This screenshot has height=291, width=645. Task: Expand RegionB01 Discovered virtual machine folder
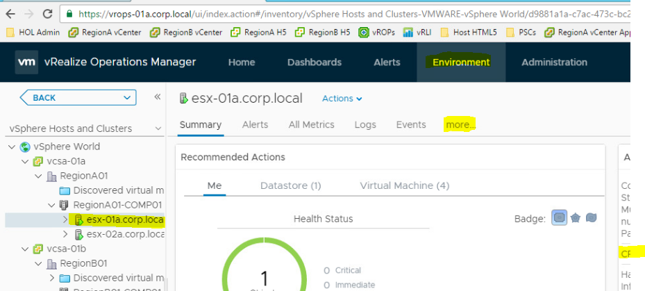pos(52,278)
